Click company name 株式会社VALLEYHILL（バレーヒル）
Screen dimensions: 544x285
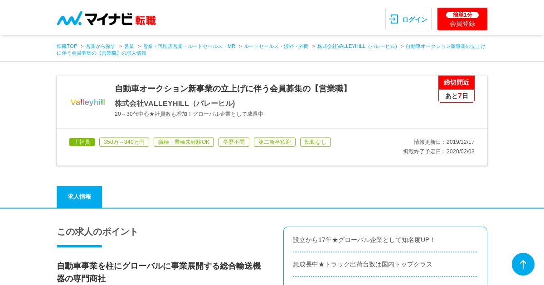coord(175,103)
